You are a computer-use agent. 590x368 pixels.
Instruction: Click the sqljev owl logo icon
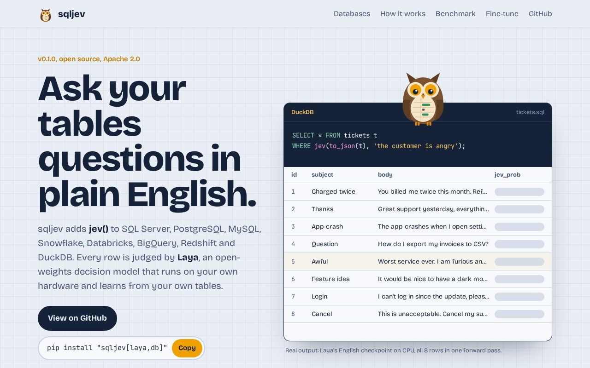(x=46, y=15)
